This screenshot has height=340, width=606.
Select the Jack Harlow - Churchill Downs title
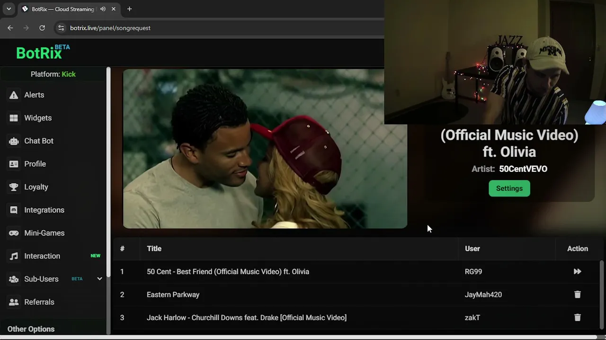click(x=247, y=318)
